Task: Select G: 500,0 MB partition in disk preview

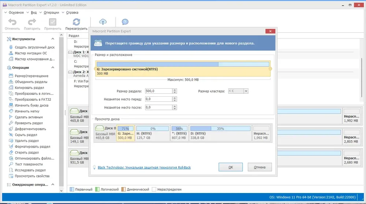Action: (x=125, y=133)
